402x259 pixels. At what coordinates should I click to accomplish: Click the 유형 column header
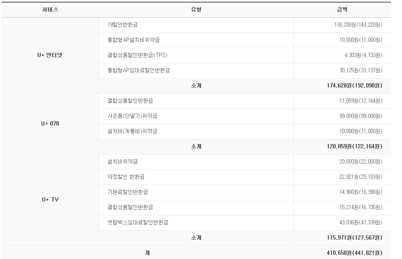pyautogui.click(x=196, y=10)
